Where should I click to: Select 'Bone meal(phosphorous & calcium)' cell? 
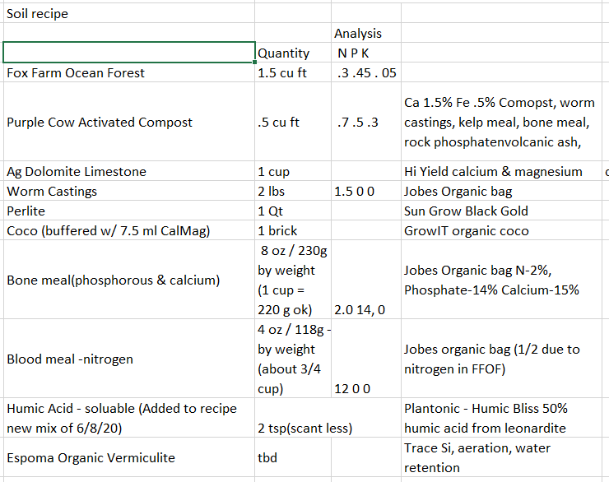tap(128, 280)
